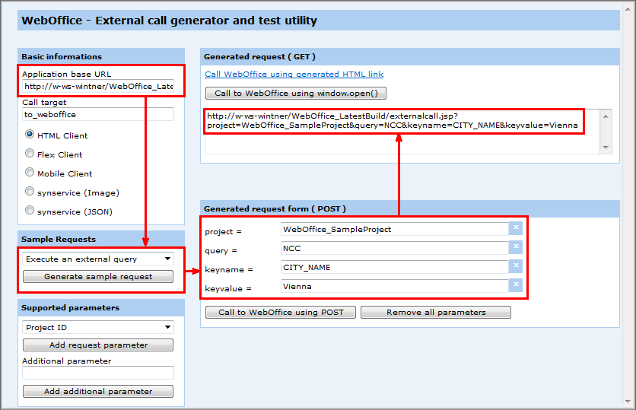Image resolution: width=636 pixels, height=410 pixels.
Task: Open the Execute an external query dropdown
Action: point(98,259)
